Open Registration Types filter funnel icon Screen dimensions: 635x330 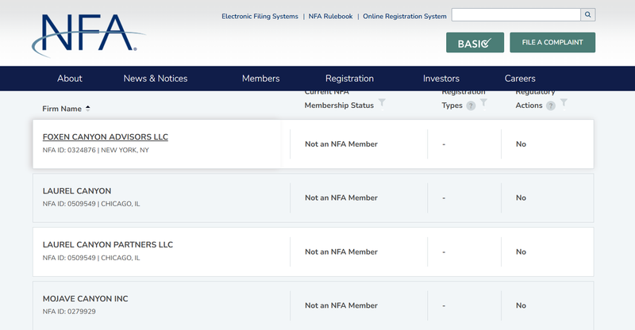click(x=483, y=103)
